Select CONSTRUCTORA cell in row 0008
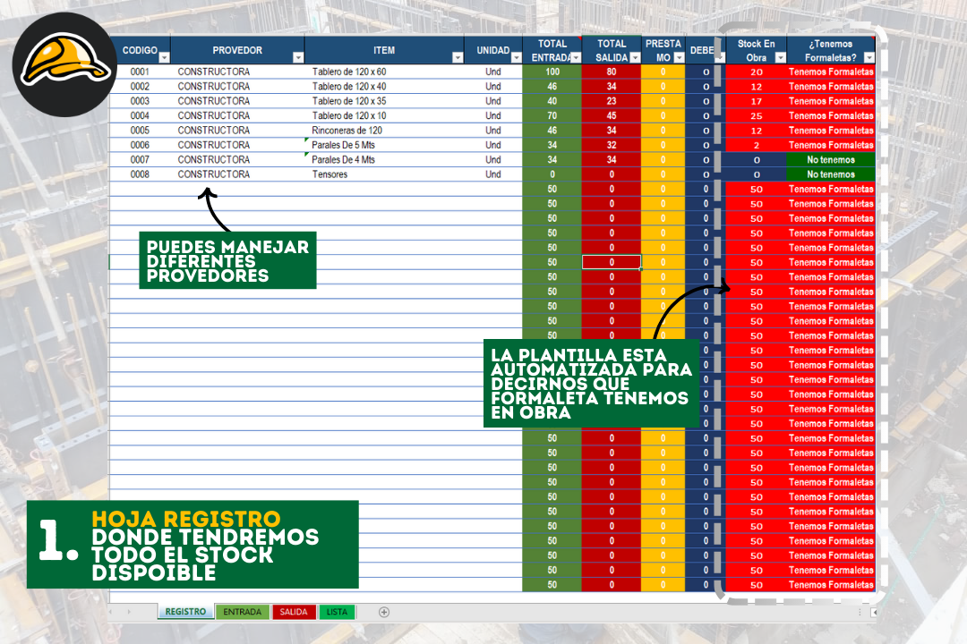The width and height of the screenshot is (967, 644). 237,174
